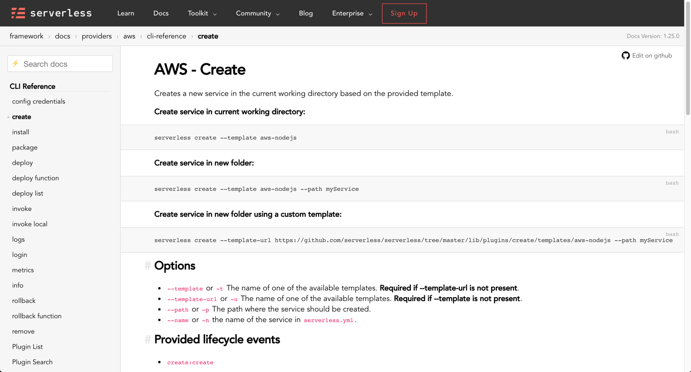The height and width of the screenshot is (372, 691).
Task: Click the serverless wordmark text
Action: point(61,13)
